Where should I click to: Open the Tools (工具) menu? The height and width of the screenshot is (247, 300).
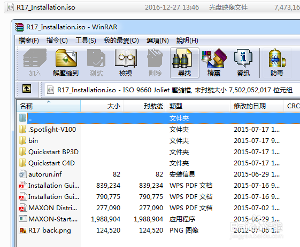coord(86,41)
